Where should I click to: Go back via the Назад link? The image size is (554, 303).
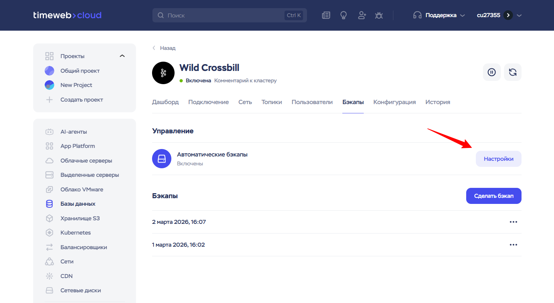coord(167,48)
